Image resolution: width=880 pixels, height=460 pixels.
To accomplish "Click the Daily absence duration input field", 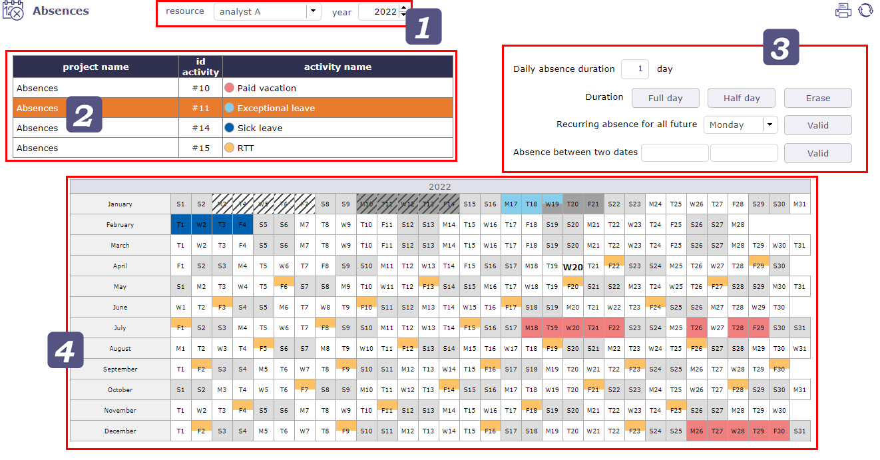I will [x=634, y=69].
